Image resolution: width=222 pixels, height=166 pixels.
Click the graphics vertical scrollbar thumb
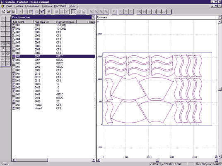220,89
